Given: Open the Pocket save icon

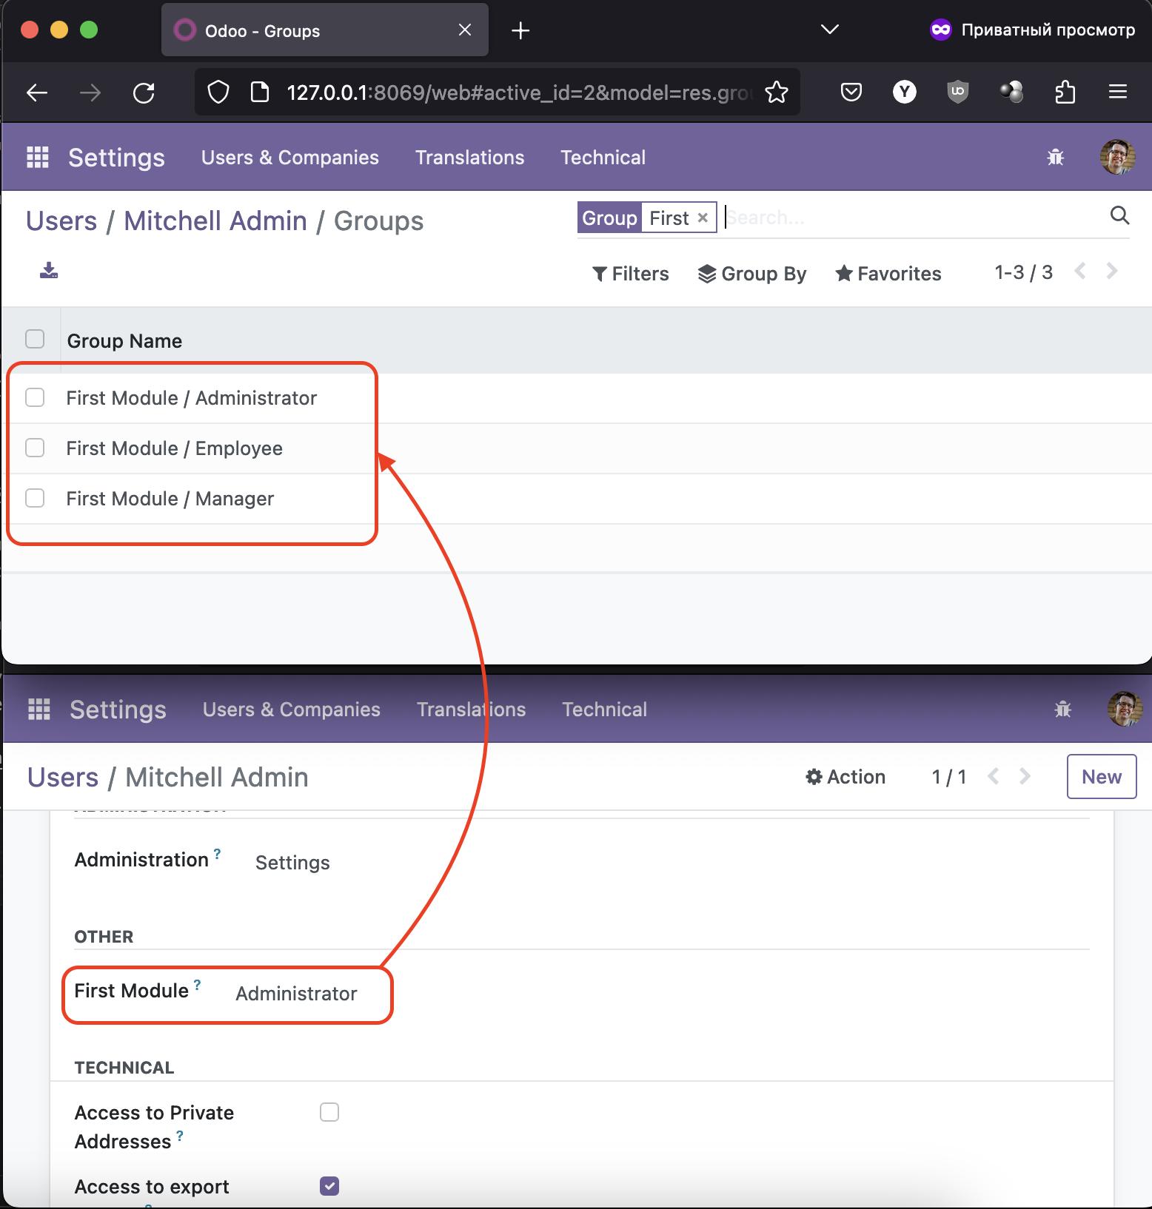Looking at the screenshot, I should click(x=851, y=92).
